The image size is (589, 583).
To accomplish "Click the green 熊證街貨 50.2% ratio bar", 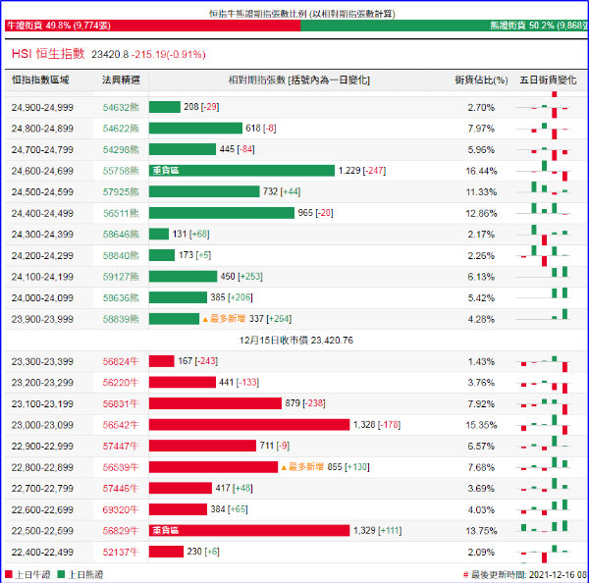I will pyautogui.click(x=444, y=26).
